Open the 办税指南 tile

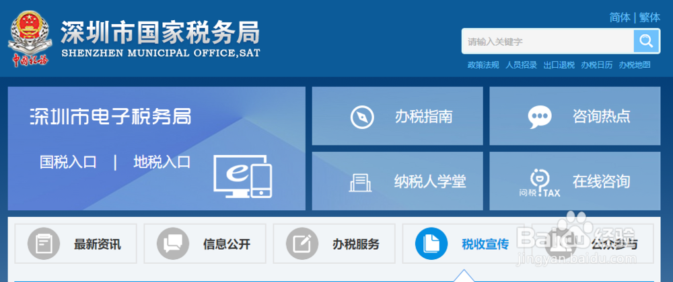(397, 116)
